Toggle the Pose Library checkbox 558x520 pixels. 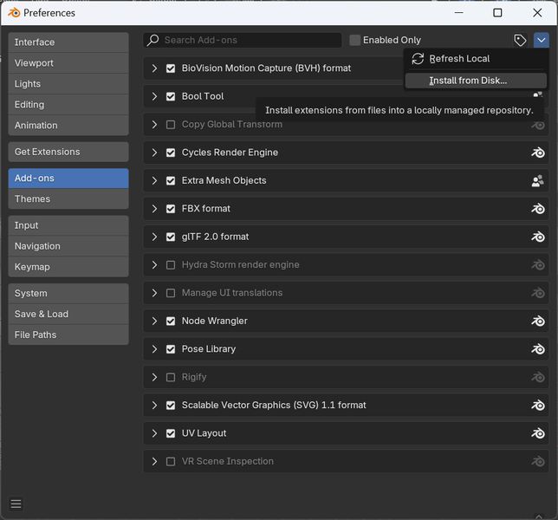171,349
